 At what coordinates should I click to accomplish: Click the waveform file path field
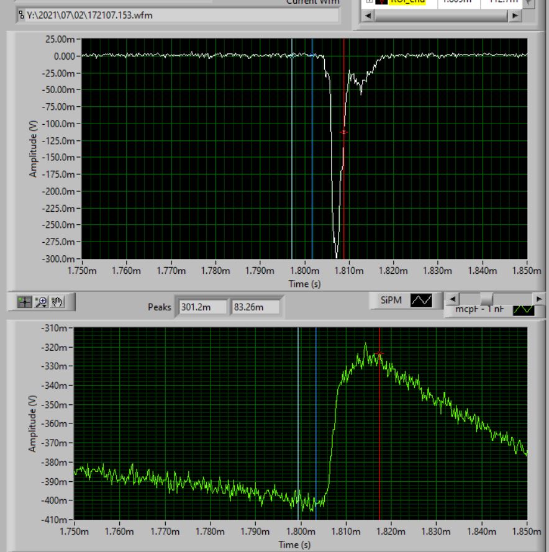point(180,15)
